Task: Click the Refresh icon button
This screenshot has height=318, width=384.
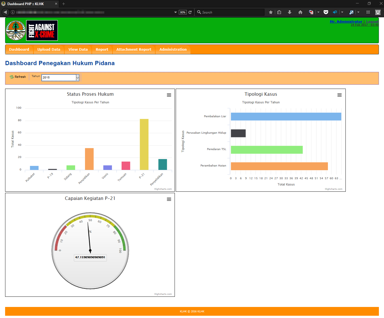Action: (x=18, y=77)
